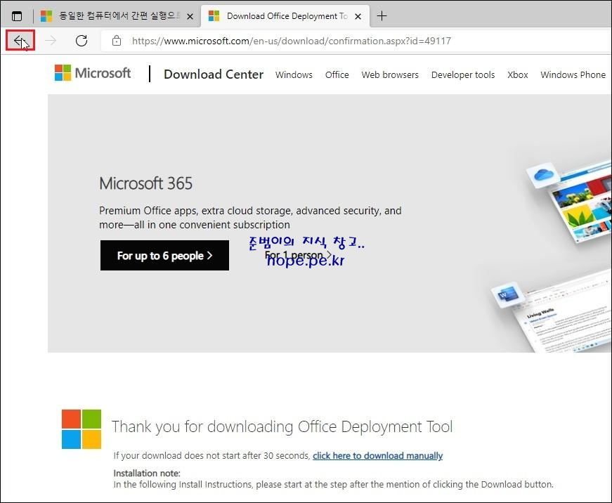Click here to download manually link
The image size is (612, 503).
377,455
